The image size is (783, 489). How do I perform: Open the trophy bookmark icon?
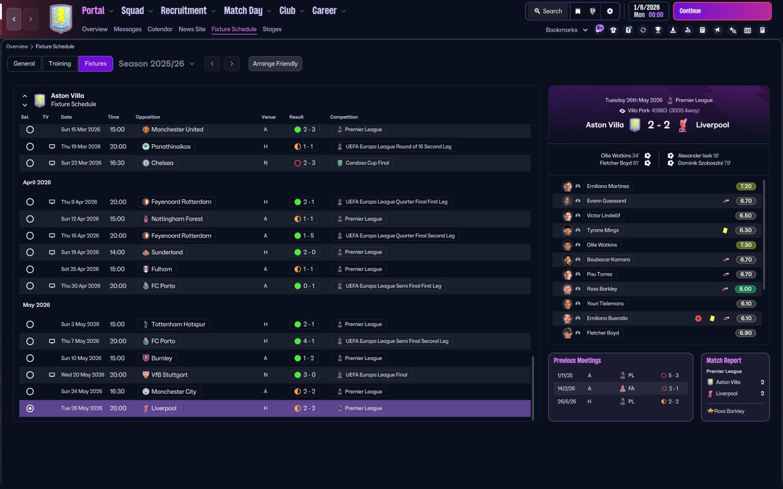658,30
